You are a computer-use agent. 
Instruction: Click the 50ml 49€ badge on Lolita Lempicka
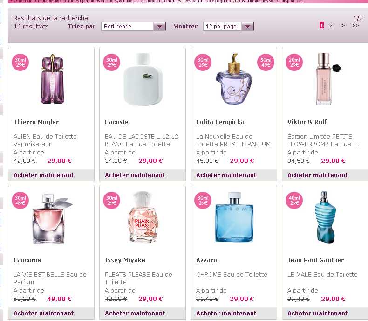266,62
